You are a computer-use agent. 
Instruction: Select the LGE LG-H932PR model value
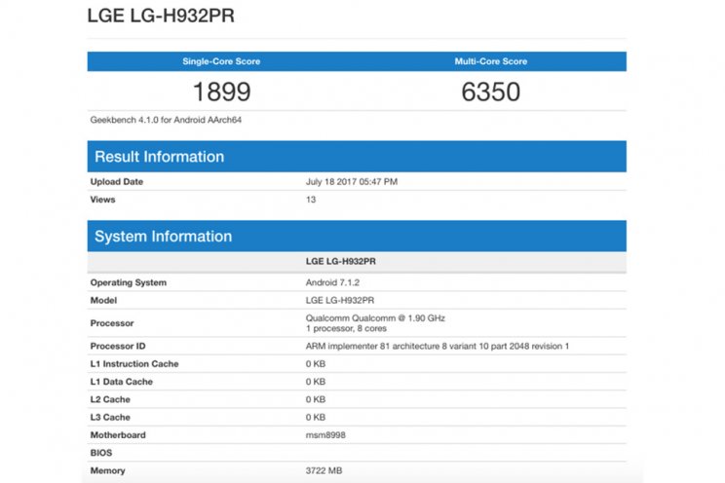pyautogui.click(x=340, y=301)
